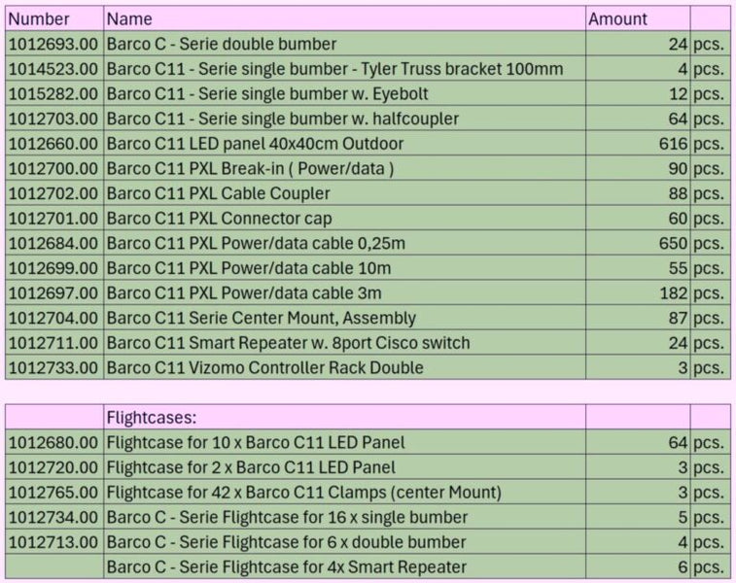This screenshot has height=583, width=736.
Task: Select Barco C11 Vizomo Controller Rack Double
Action: [344, 367]
